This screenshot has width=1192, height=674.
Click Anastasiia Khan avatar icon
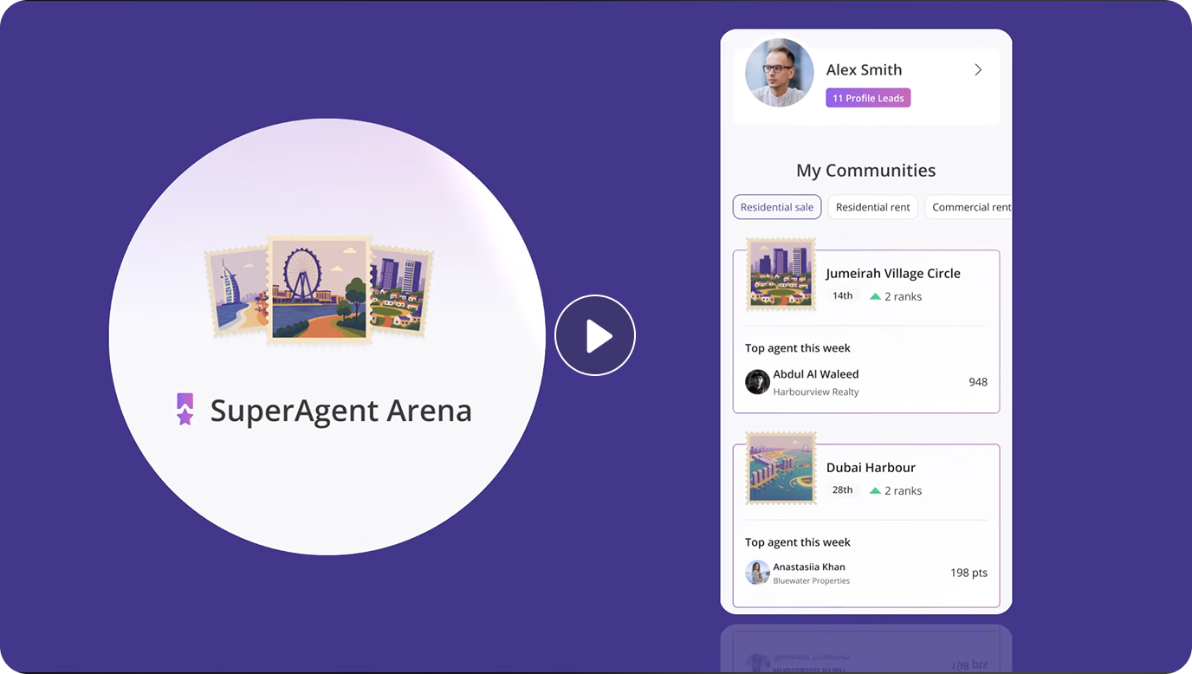pos(757,573)
